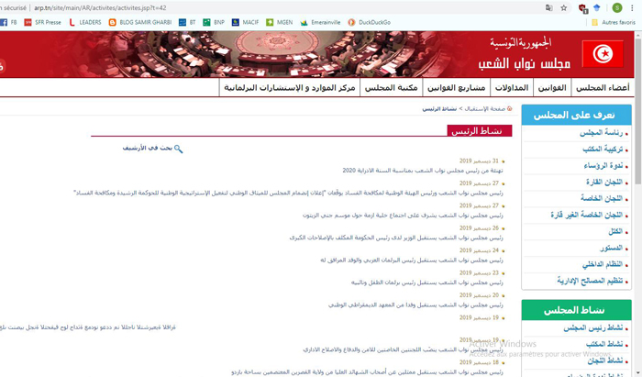This screenshot has width=642, height=377.
Task: Open the article about موسم جني الزيتون
Action: coord(403,216)
